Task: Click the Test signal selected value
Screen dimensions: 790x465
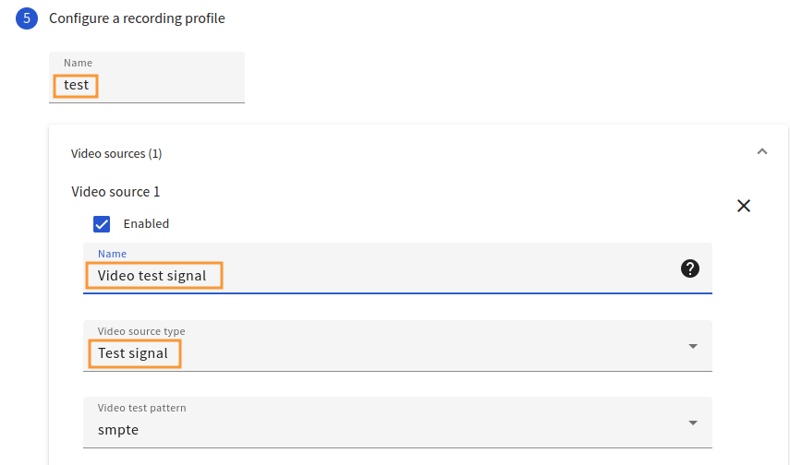Action: (x=133, y=353)
